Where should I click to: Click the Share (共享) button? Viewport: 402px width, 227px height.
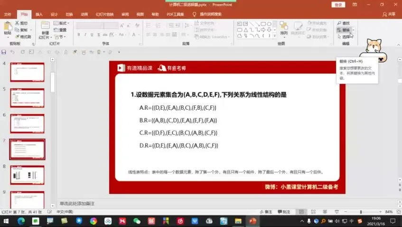(389, 14)
